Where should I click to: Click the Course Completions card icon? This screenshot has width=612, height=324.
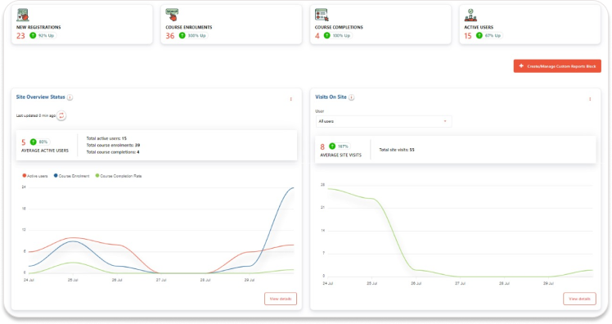click(x=322, y=15)
